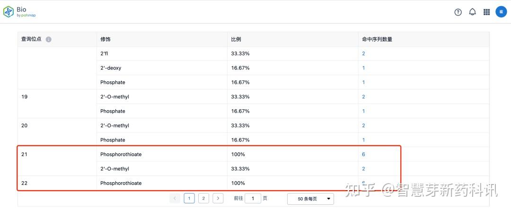Click the Bio by Patsnap logo

[x=20, y=12]
